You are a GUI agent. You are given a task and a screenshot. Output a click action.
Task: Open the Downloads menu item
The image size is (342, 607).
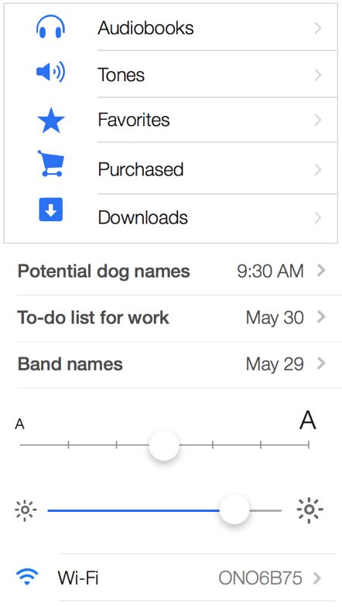pyautogui.click(x=170, y=218)
